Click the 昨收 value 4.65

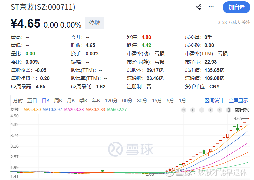tap(90, 45)
